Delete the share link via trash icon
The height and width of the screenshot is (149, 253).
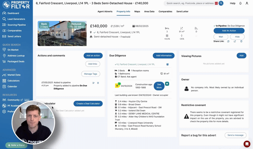click(x=241, y=41)
